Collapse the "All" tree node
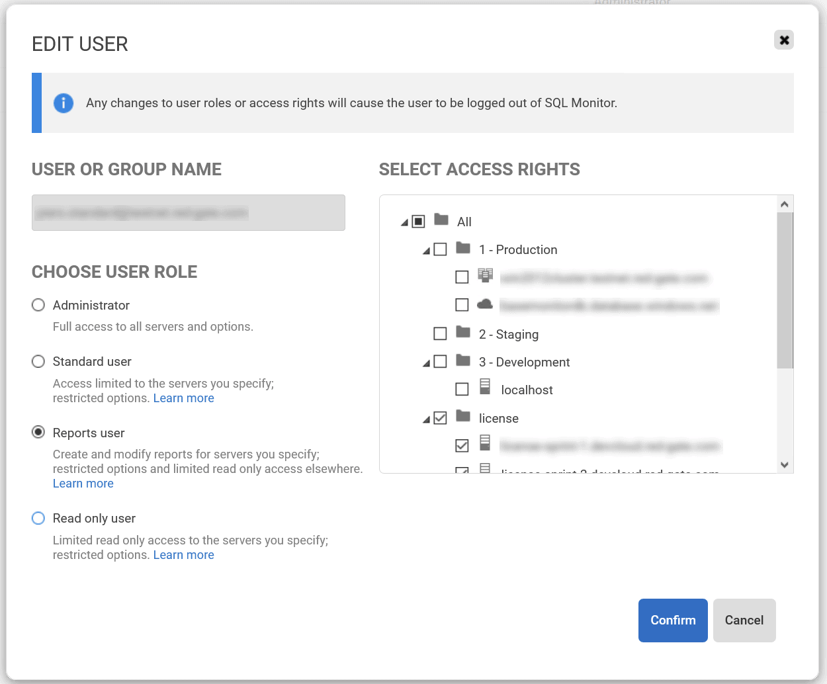The height and width of the screenshot is (684, 827). point(404,222)
